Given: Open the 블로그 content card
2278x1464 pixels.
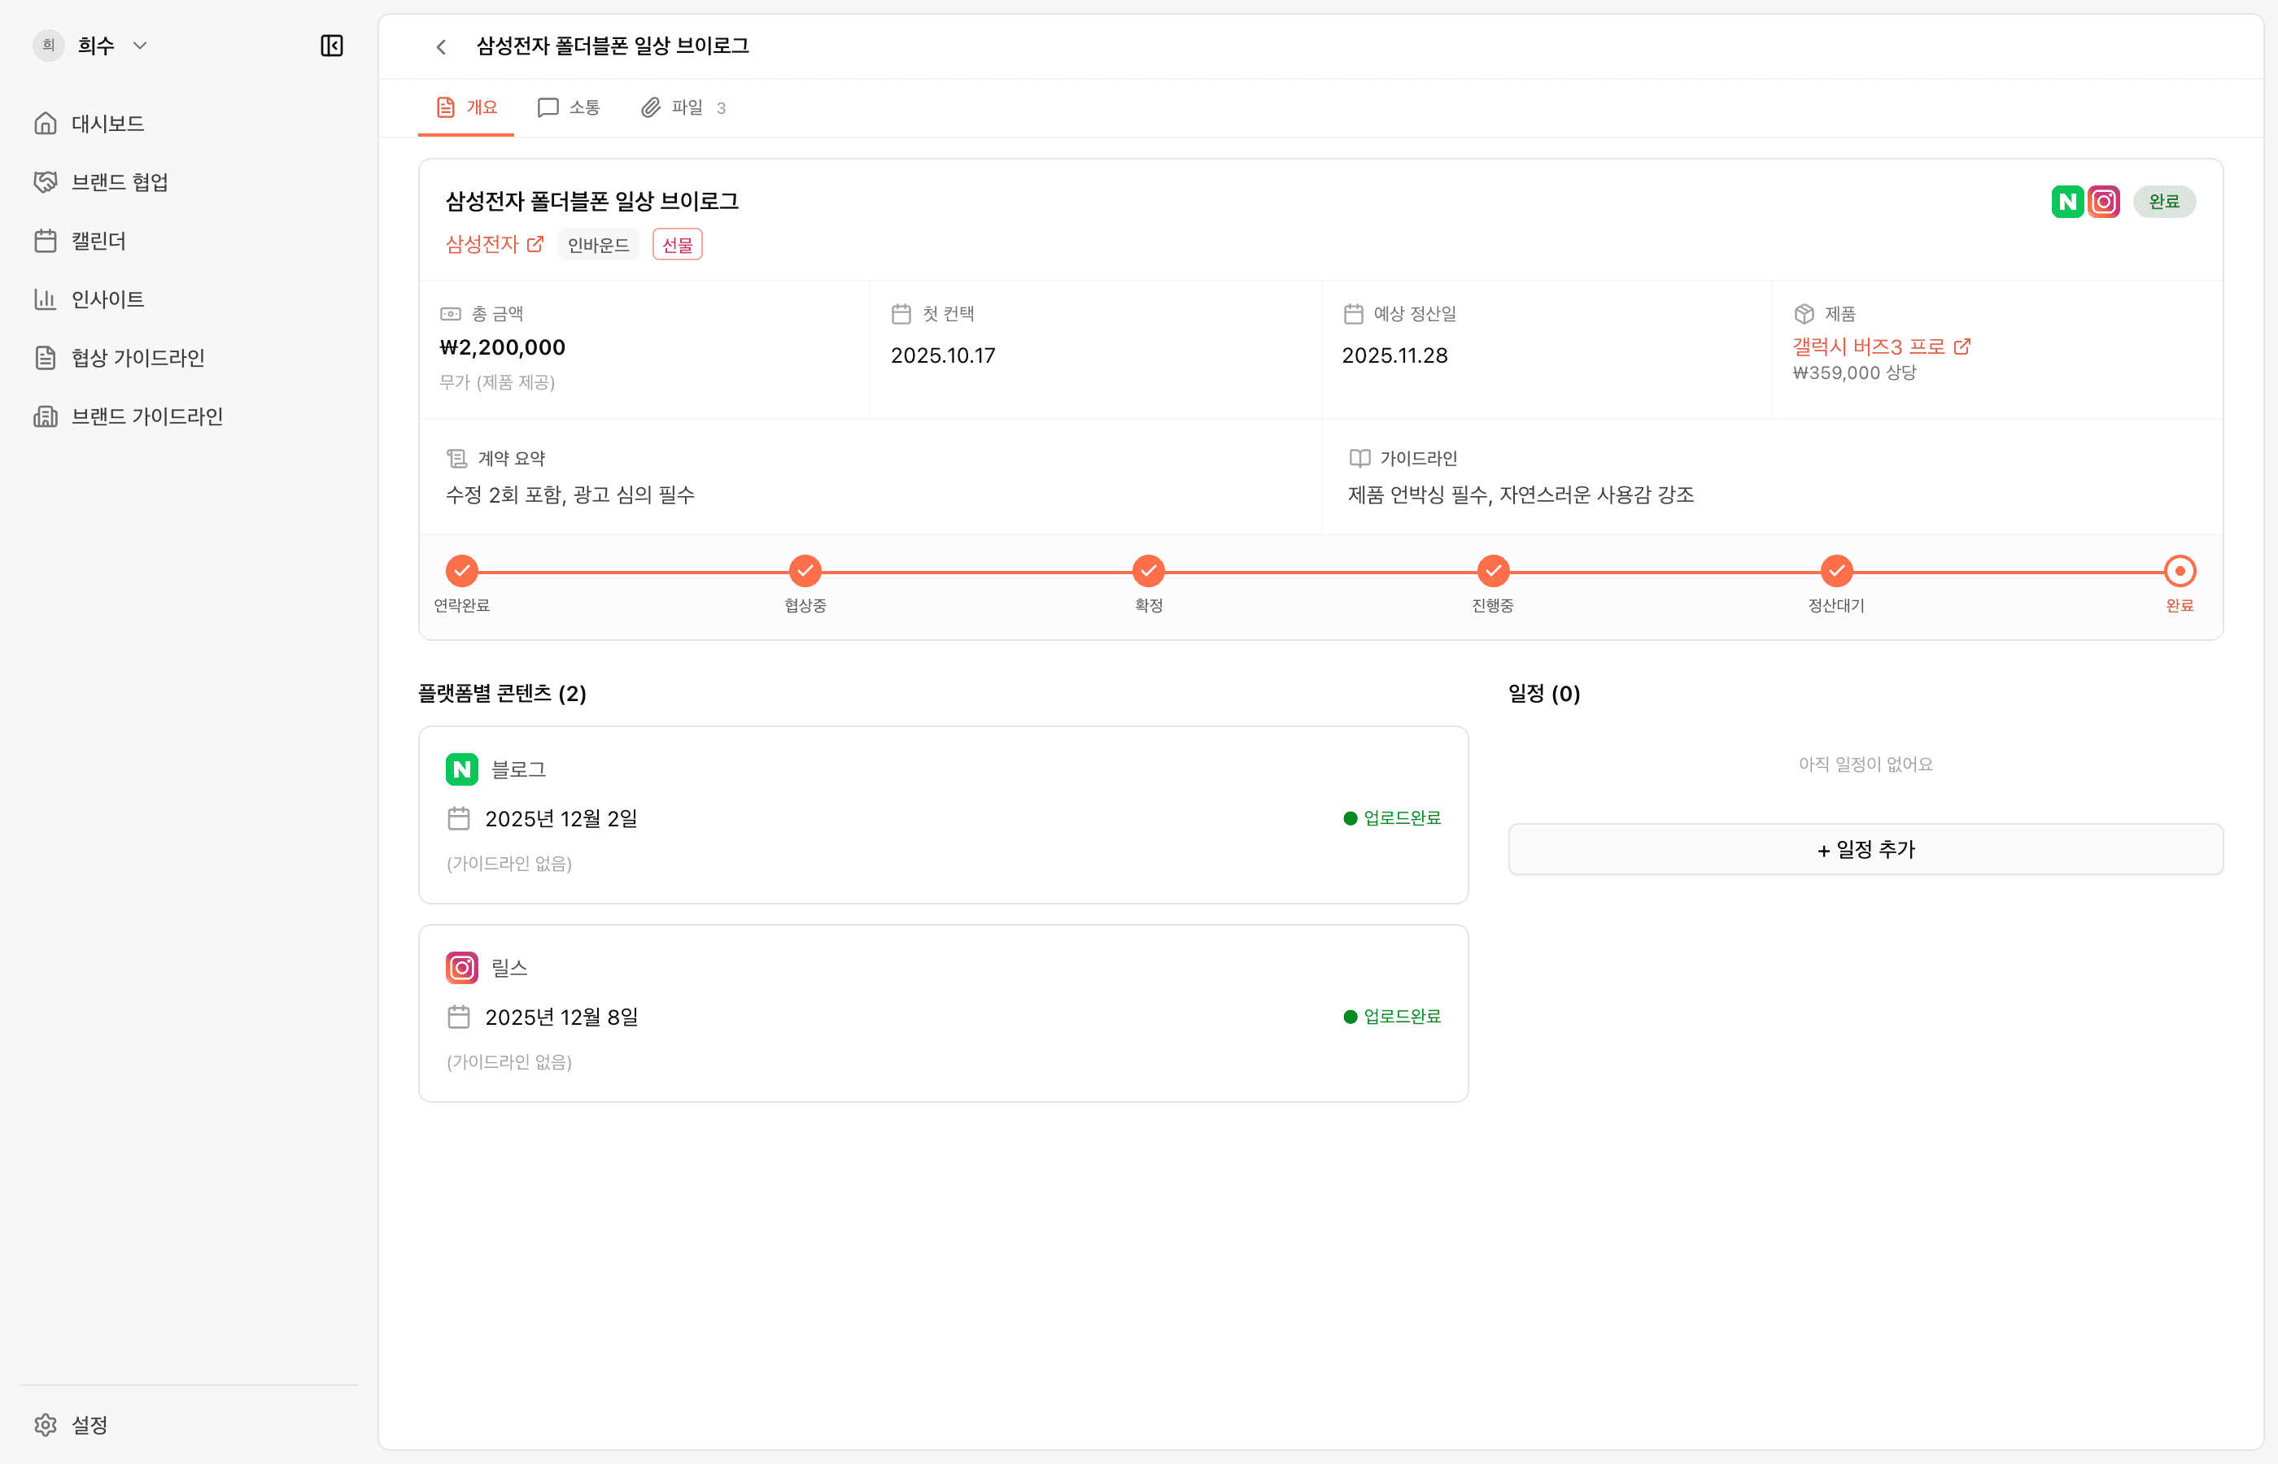Looking at the screenshot, I should click(942, 815).
